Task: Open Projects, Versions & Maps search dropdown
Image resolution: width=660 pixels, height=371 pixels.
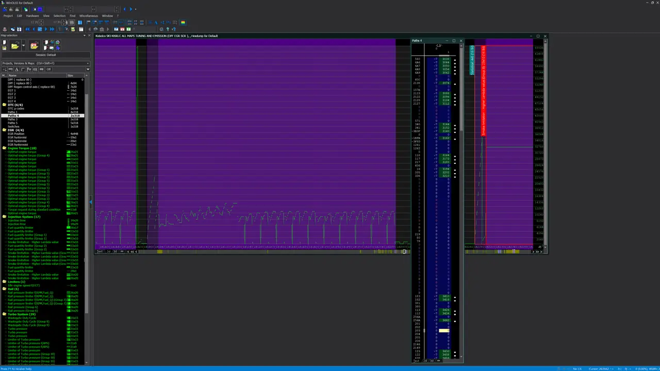Action: click(x=88, y=63)
